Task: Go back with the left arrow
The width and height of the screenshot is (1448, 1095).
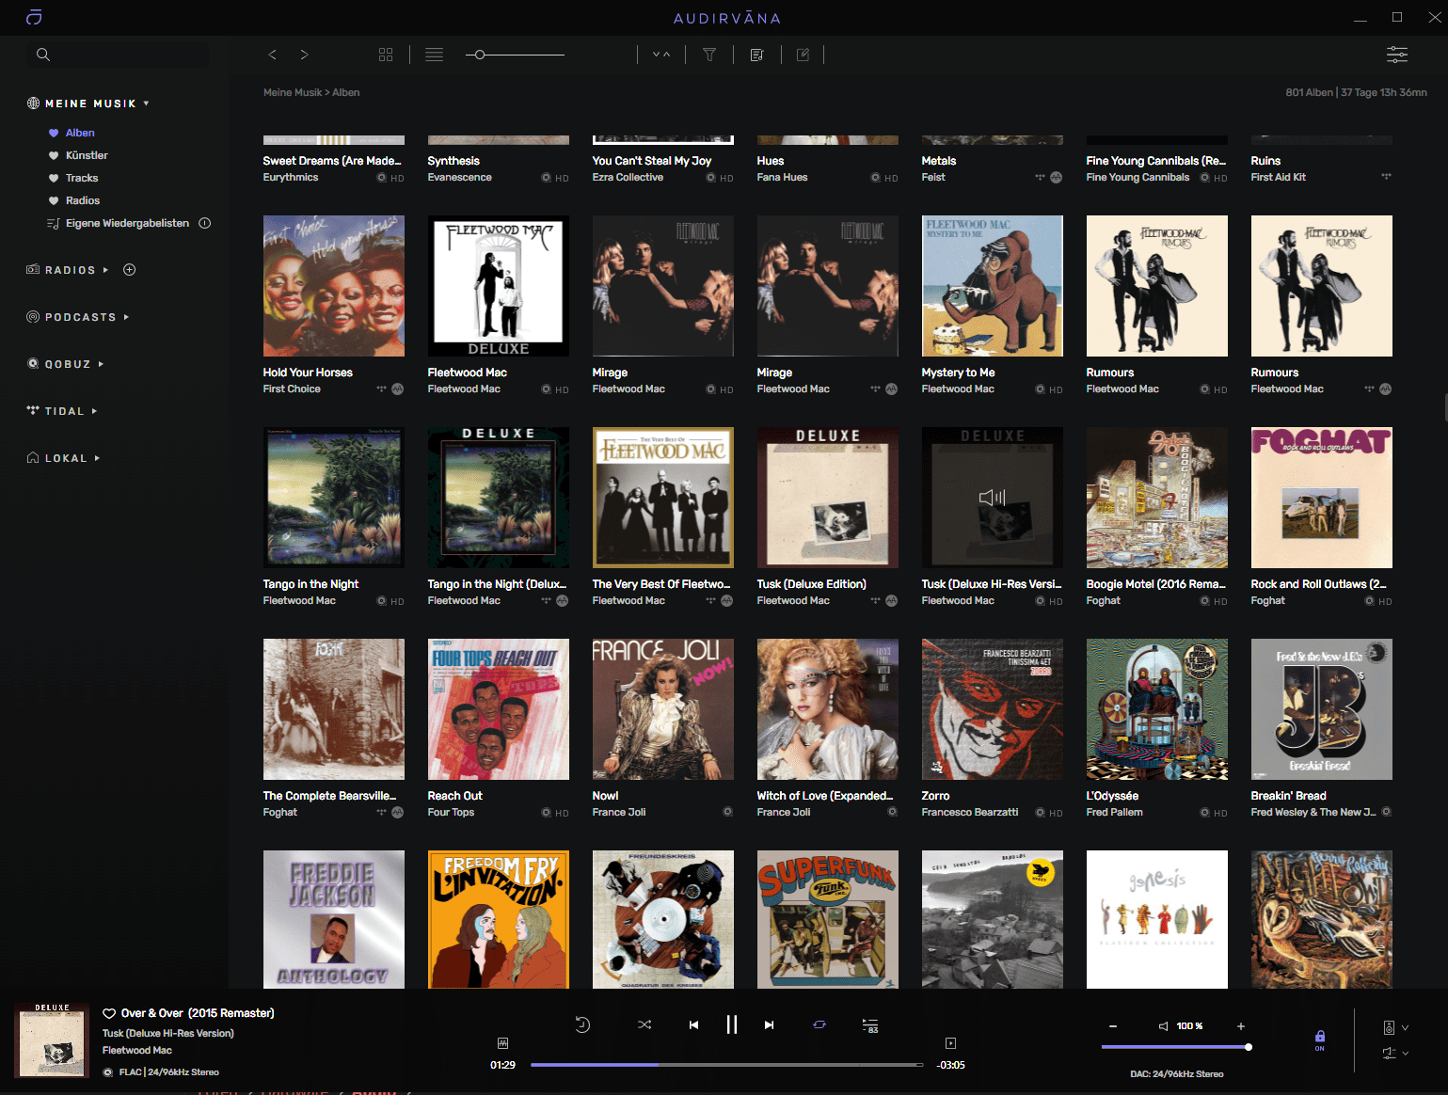Action: click(273, 55)
